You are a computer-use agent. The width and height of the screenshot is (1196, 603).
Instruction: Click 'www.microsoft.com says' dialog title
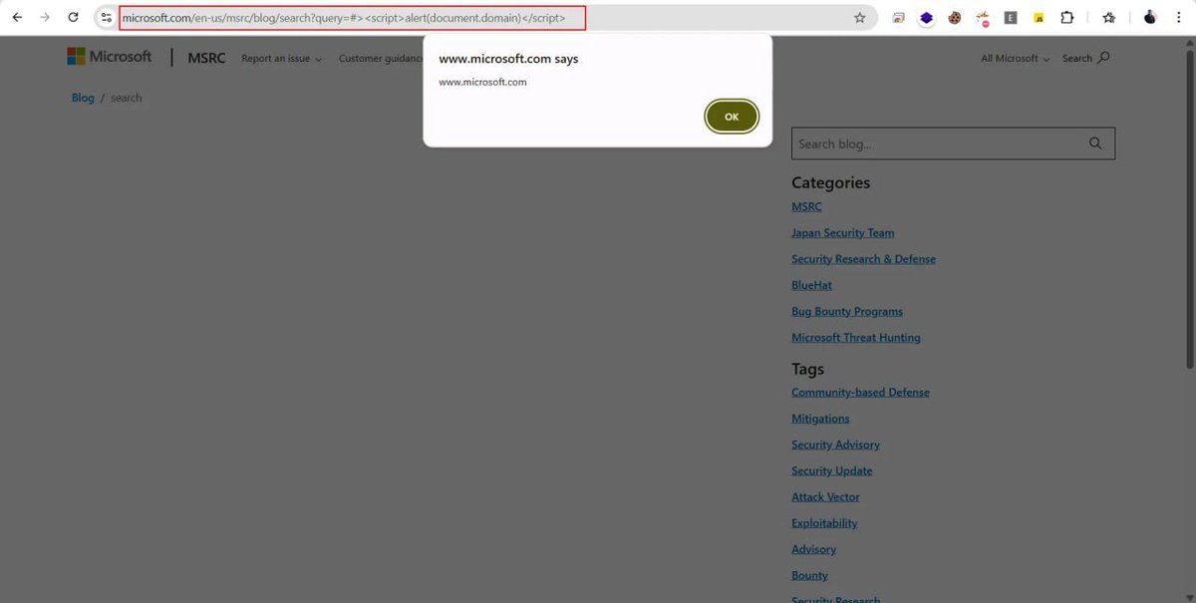(x=508, y=59)
